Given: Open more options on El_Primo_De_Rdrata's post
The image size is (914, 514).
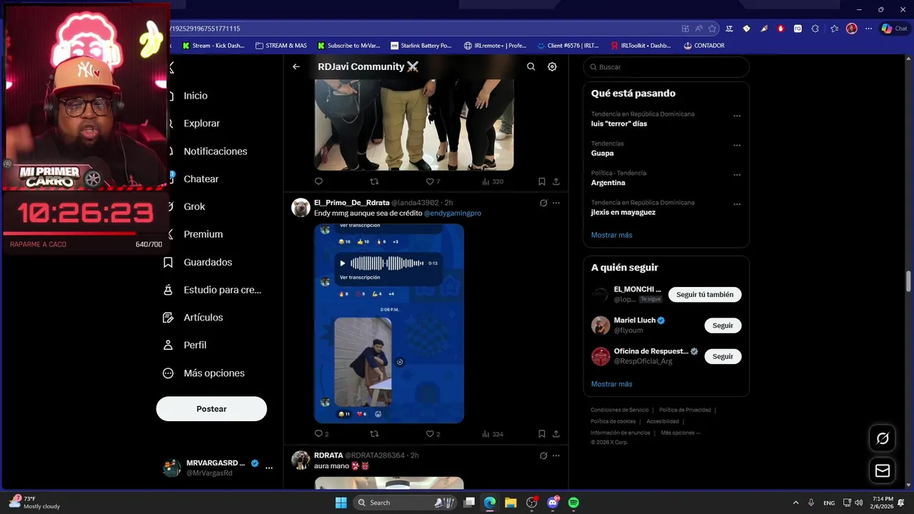Looking at the screenshot, I should pos(556,203).
